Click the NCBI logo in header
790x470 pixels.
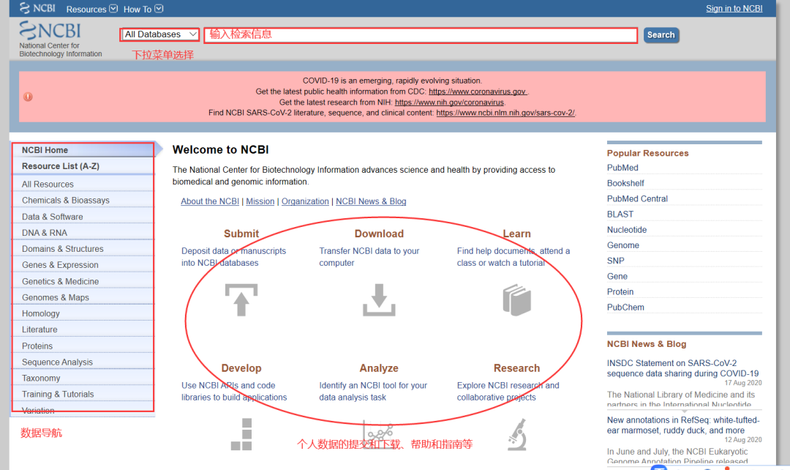[x=50, y=31]
